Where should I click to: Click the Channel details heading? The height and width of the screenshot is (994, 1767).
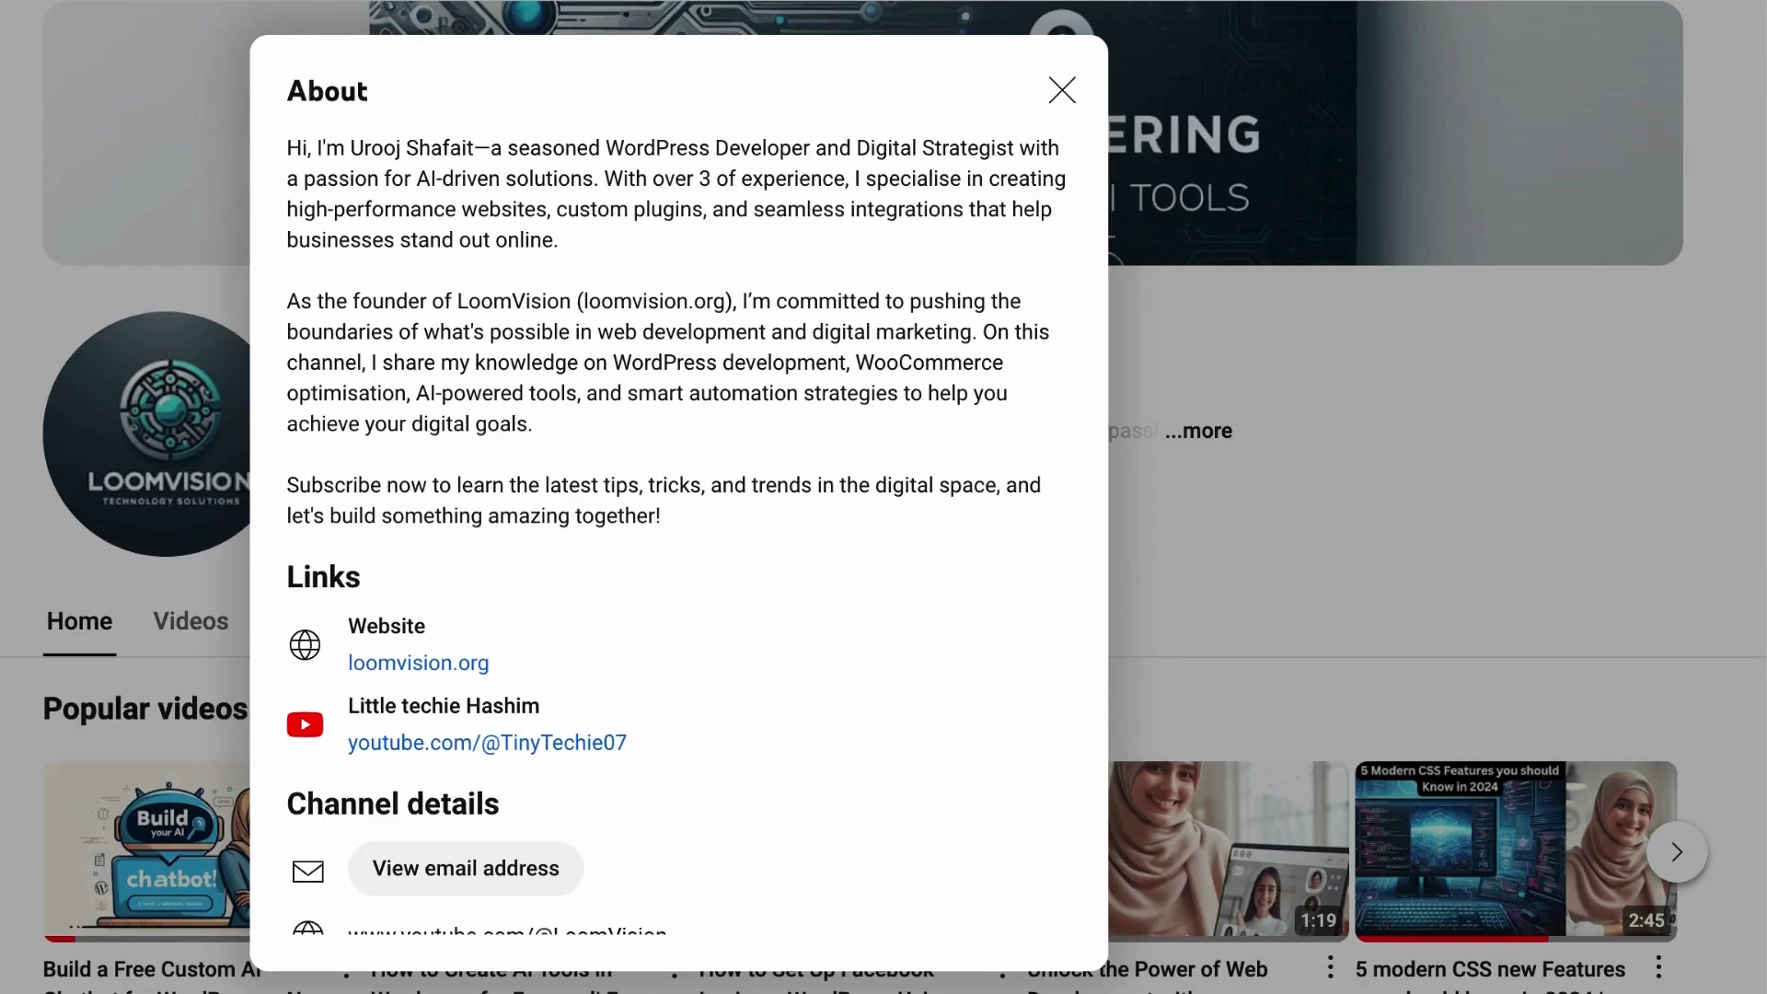(393, 803)
